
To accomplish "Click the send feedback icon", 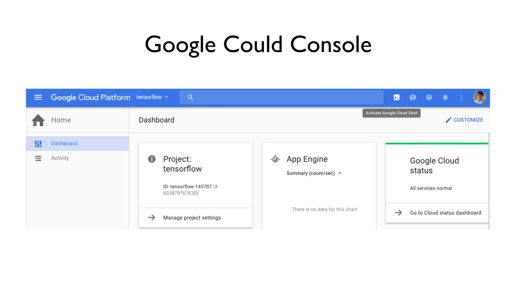I will tap(413, 97).
